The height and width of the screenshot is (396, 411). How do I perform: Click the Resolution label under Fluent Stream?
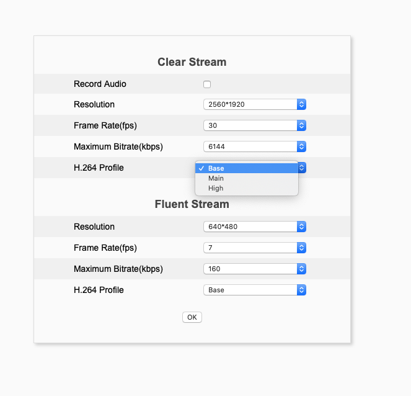[x=94, y=227]
